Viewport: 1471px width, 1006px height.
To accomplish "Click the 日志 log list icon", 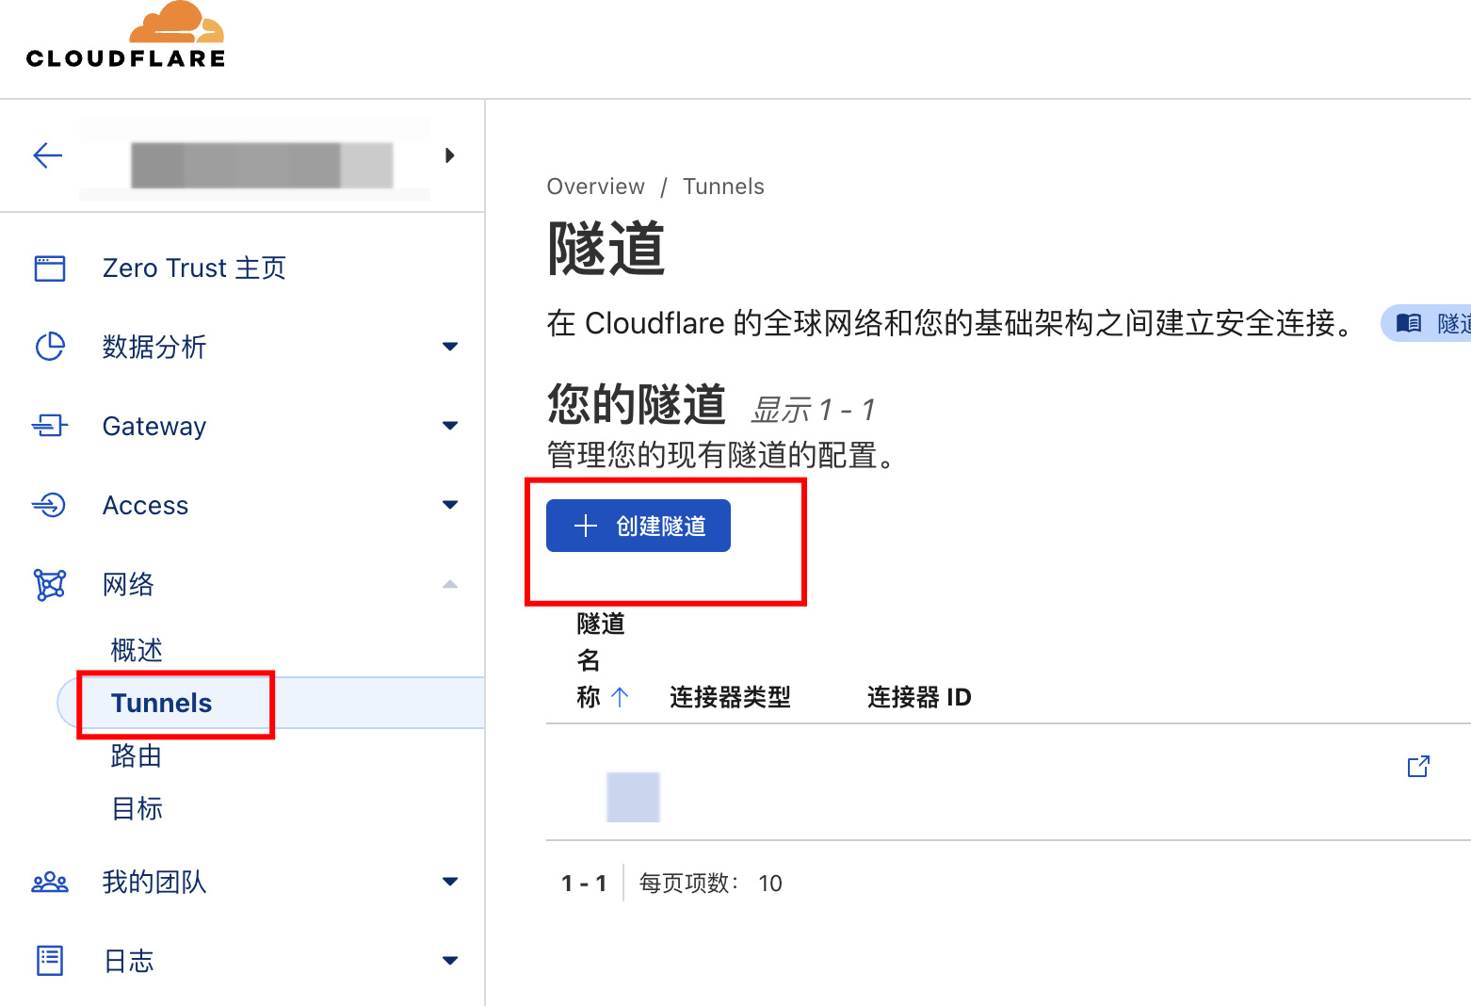I will (50, 961).
